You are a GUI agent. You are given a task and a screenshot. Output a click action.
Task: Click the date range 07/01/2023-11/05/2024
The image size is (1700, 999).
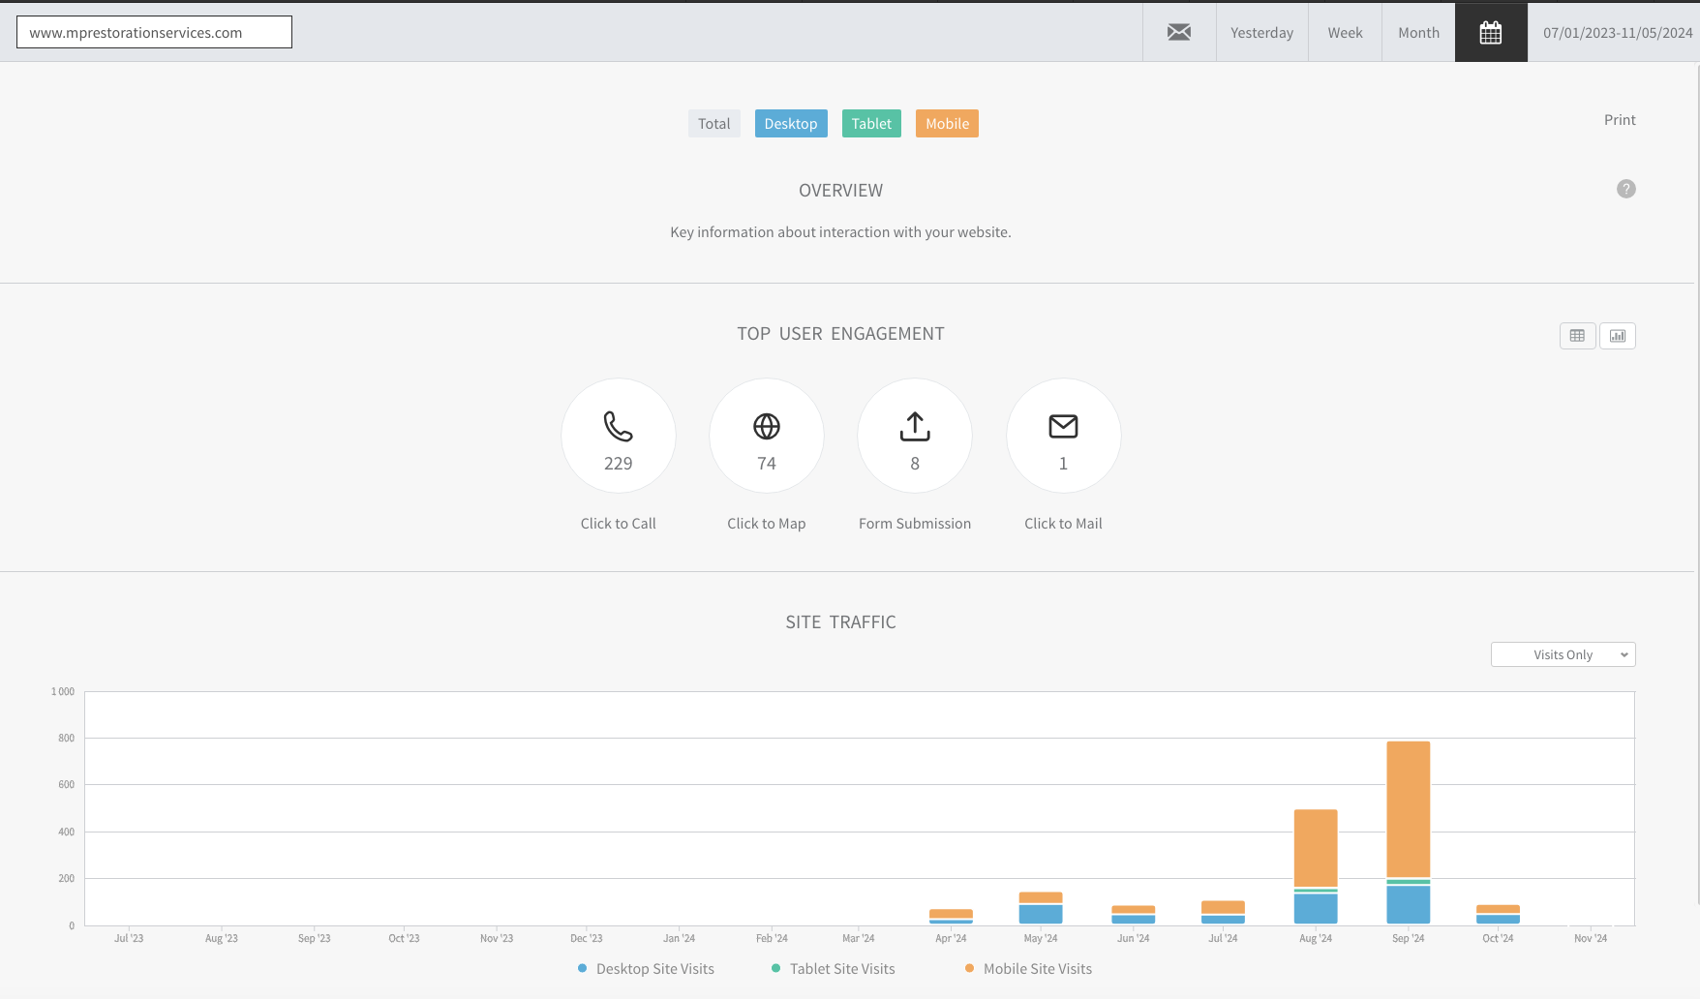1618,32
